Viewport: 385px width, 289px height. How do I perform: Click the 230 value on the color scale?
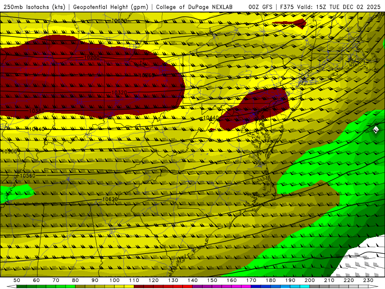coord(368,280)
